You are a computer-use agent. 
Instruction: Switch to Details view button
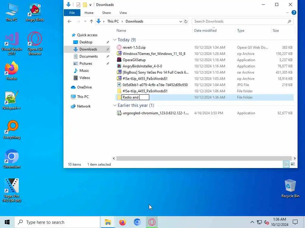286,164
